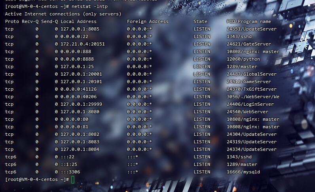Click the local address 172.21.0.4:20151
315x192 pixels.
click(x=83, y=44)
